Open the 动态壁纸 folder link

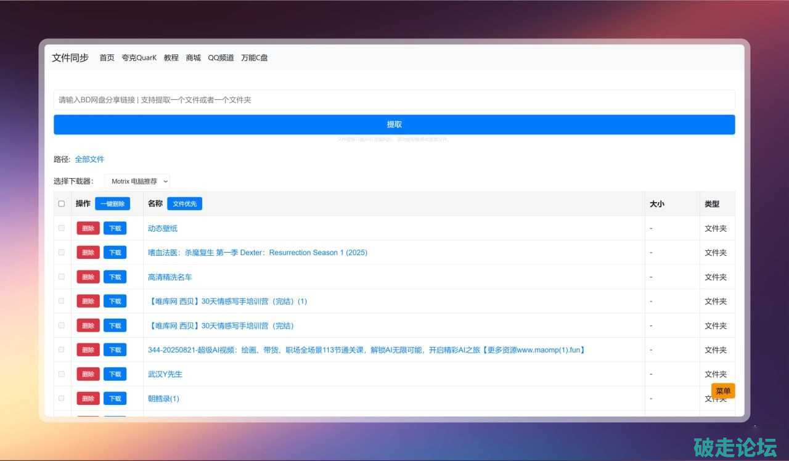[x=163, y=228]
